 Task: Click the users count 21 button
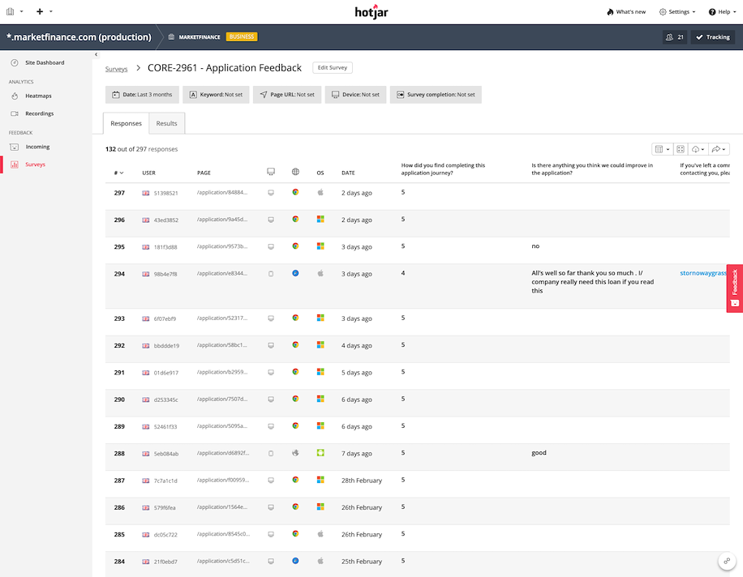click(675, 37)
